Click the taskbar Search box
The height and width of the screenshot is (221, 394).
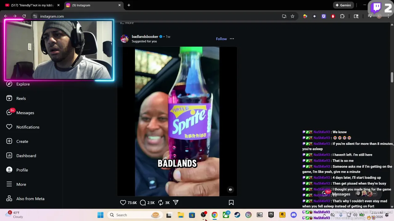click(x=135, y=215)
